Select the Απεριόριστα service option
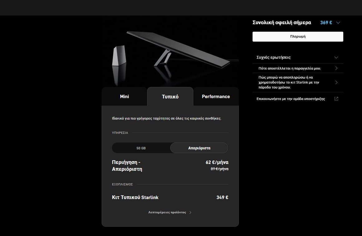Image resolution: width=362 pixels, height=236 pixels. coord(199,148)
